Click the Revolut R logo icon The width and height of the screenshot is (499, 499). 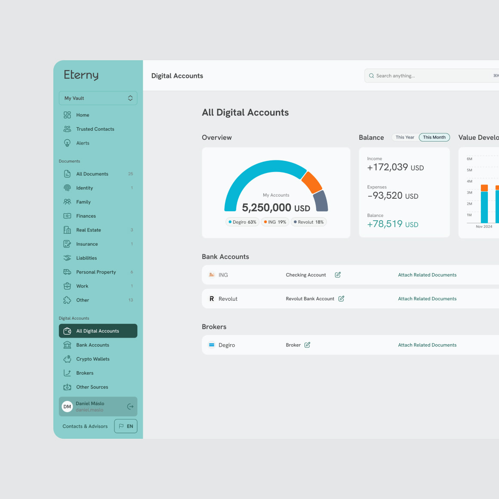pos(212,299)
